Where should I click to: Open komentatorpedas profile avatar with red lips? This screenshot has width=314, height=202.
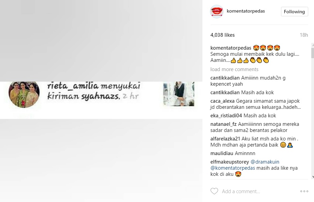(217, 12)
